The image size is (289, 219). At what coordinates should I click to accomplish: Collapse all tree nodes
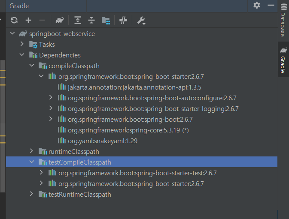pos(91,20)
